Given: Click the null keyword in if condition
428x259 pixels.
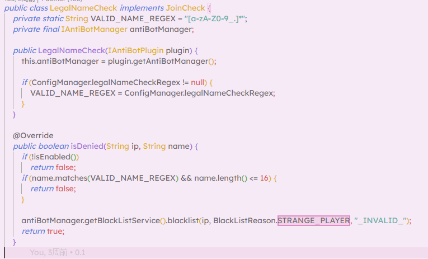Looking at the screenshot, I should point(197,82).
